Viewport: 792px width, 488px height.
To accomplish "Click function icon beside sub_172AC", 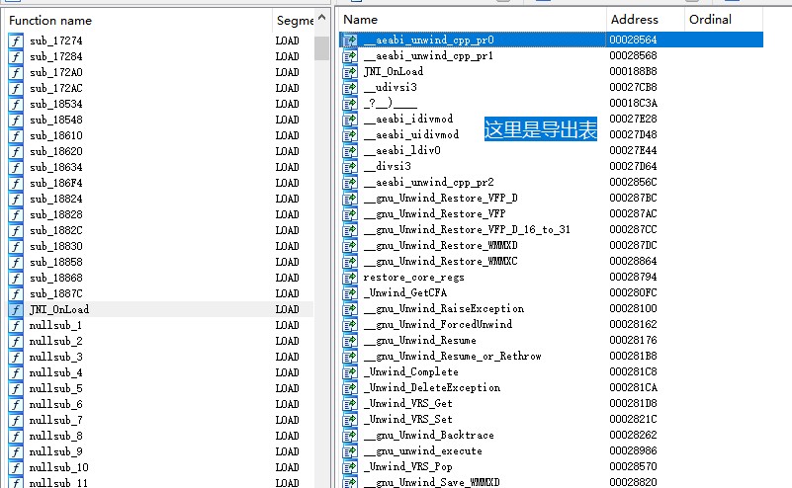I will click(x=16, y=88).
